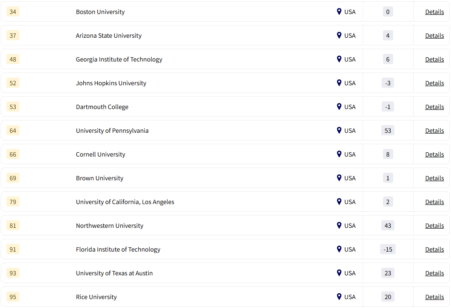Open Details for University of Texas at Austin
Screen dimensions: 451x308
point(434,273)
